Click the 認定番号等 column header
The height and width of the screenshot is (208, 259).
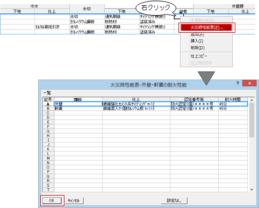click(x=194, y=99)
